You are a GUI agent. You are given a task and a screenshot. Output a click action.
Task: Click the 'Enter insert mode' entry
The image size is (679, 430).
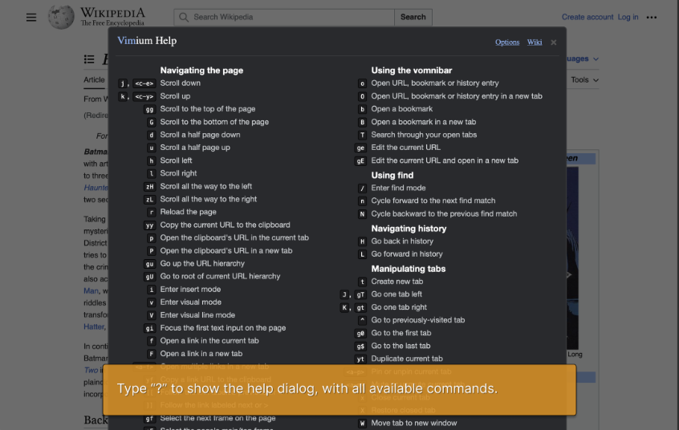(x=190, y=290)
